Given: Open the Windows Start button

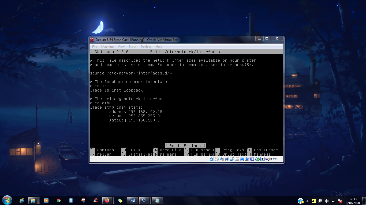Looking at the screenshot, I should point(7,200).
